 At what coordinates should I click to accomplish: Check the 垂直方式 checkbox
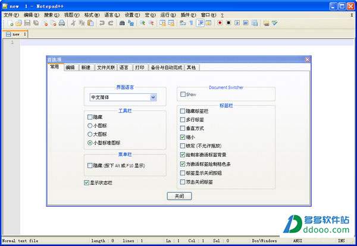(183, 128)
